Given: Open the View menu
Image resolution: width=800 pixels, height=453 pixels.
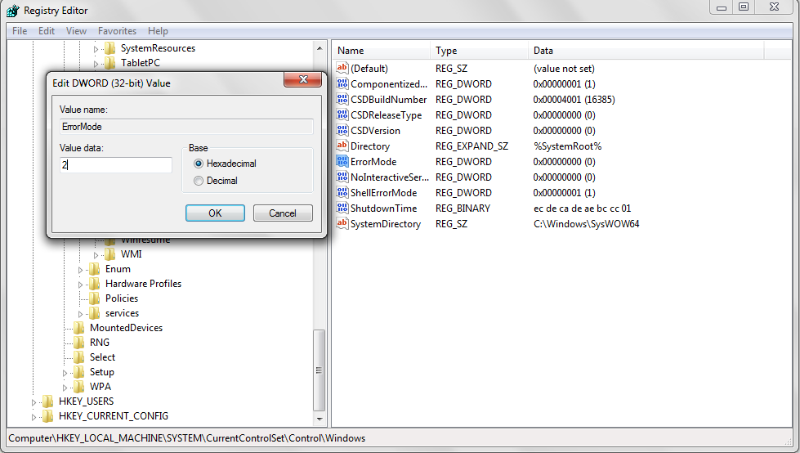Looking at the screenshot, I should [x=76, y=31].
